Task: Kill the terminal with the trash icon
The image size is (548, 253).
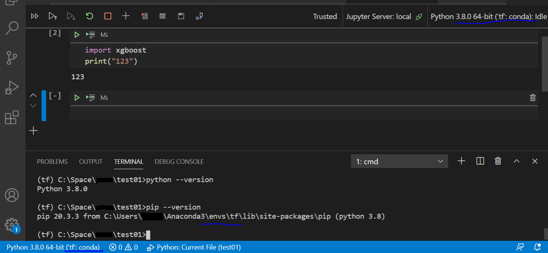Action: coord(498,161)
